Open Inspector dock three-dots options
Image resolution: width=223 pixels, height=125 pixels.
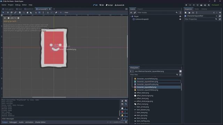tap(221, 9)
